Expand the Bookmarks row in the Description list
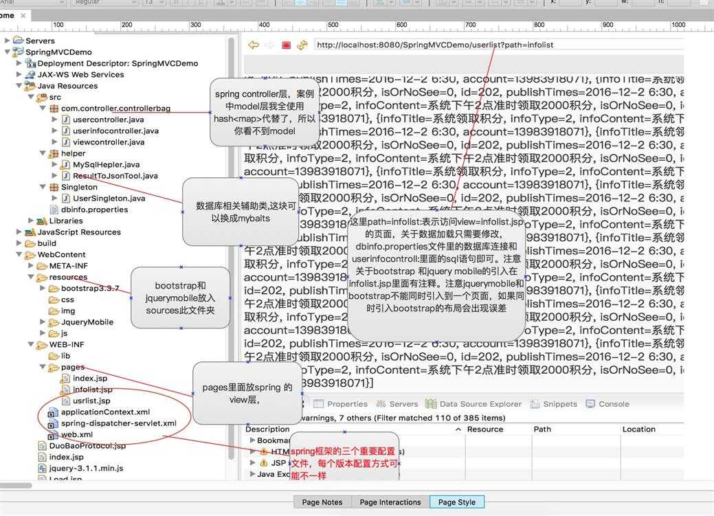714x516 pixels. point(252,440)
